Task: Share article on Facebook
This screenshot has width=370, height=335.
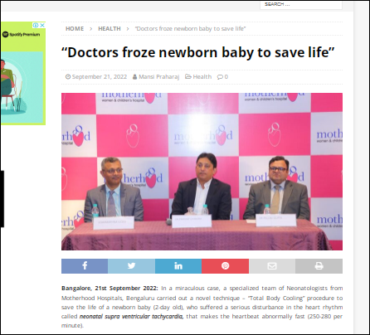Action: tap(85, 266)
